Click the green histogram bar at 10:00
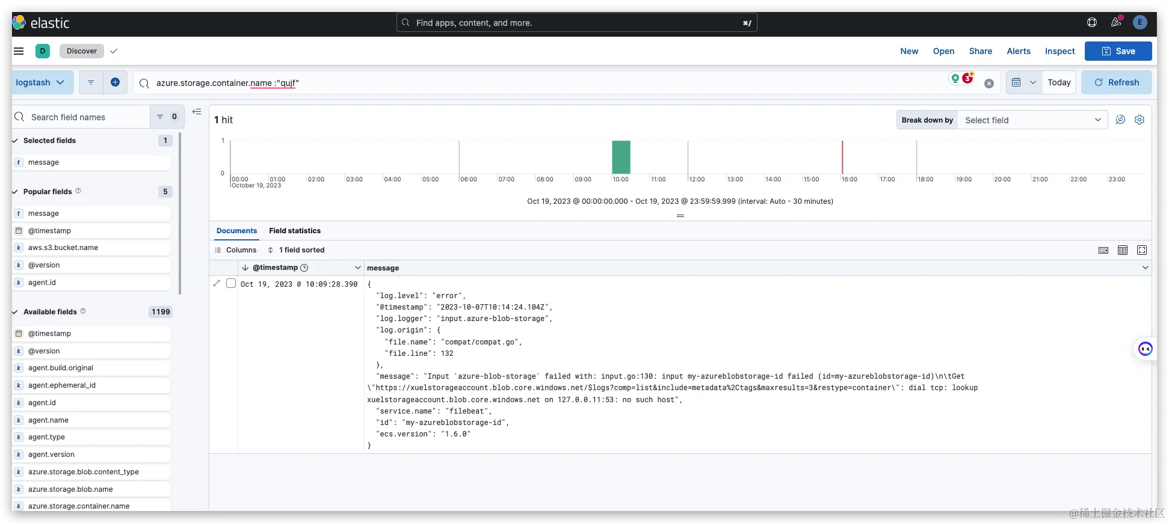1169x523 pixels. tap(621, 158)
